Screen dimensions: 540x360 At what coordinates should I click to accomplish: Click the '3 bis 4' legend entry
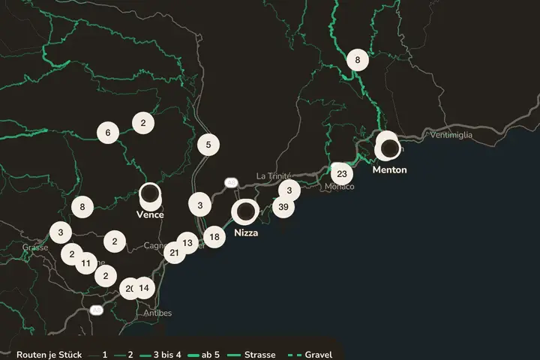160,355
